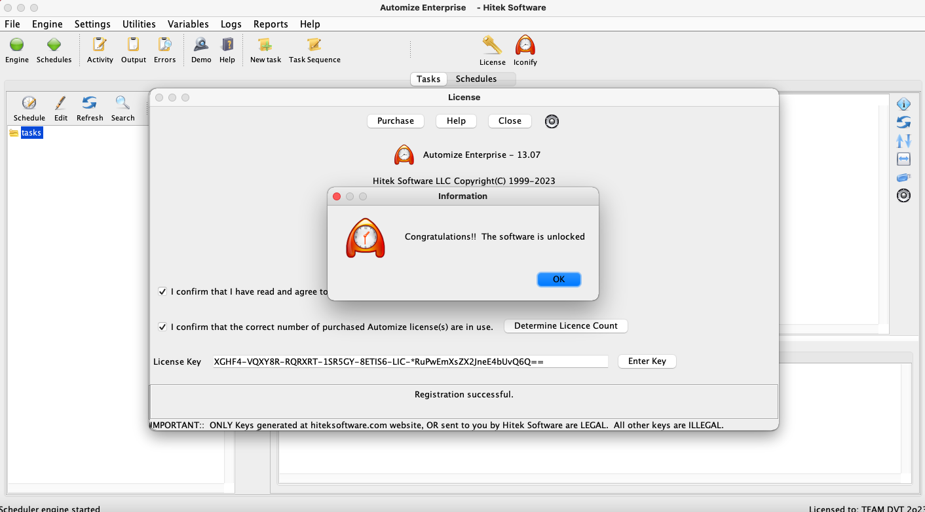
Task: Switch to the Schedules tab
Action: tap(476, 79)
